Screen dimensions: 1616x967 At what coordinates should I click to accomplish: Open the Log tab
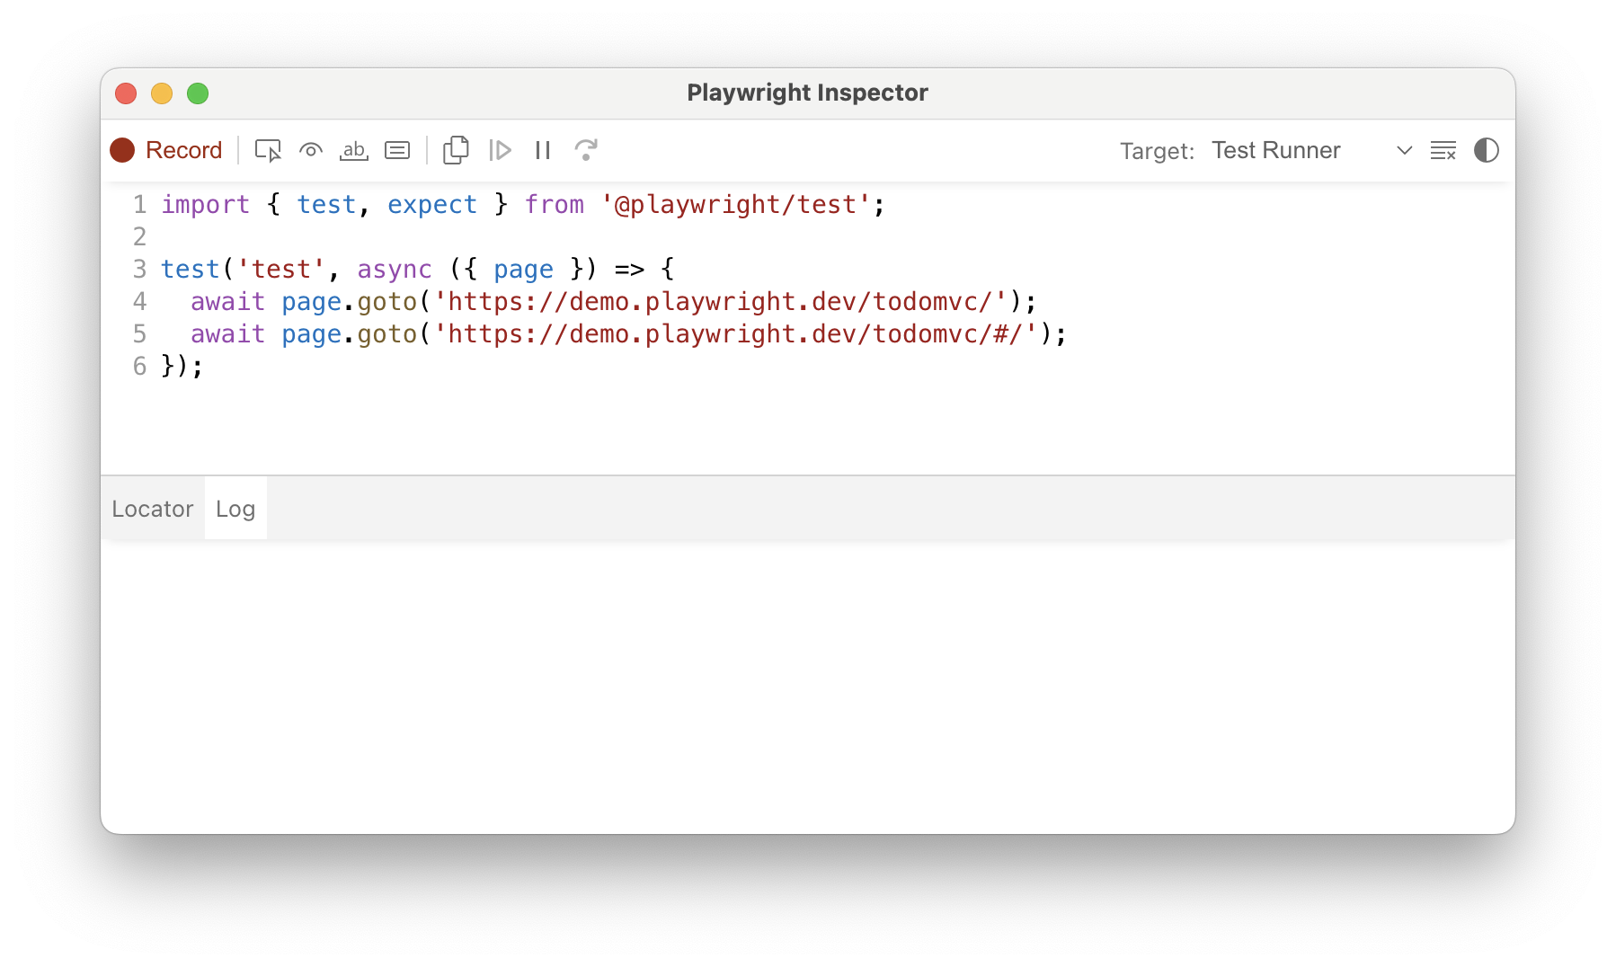pyautogui.click(x=235, y=508)
